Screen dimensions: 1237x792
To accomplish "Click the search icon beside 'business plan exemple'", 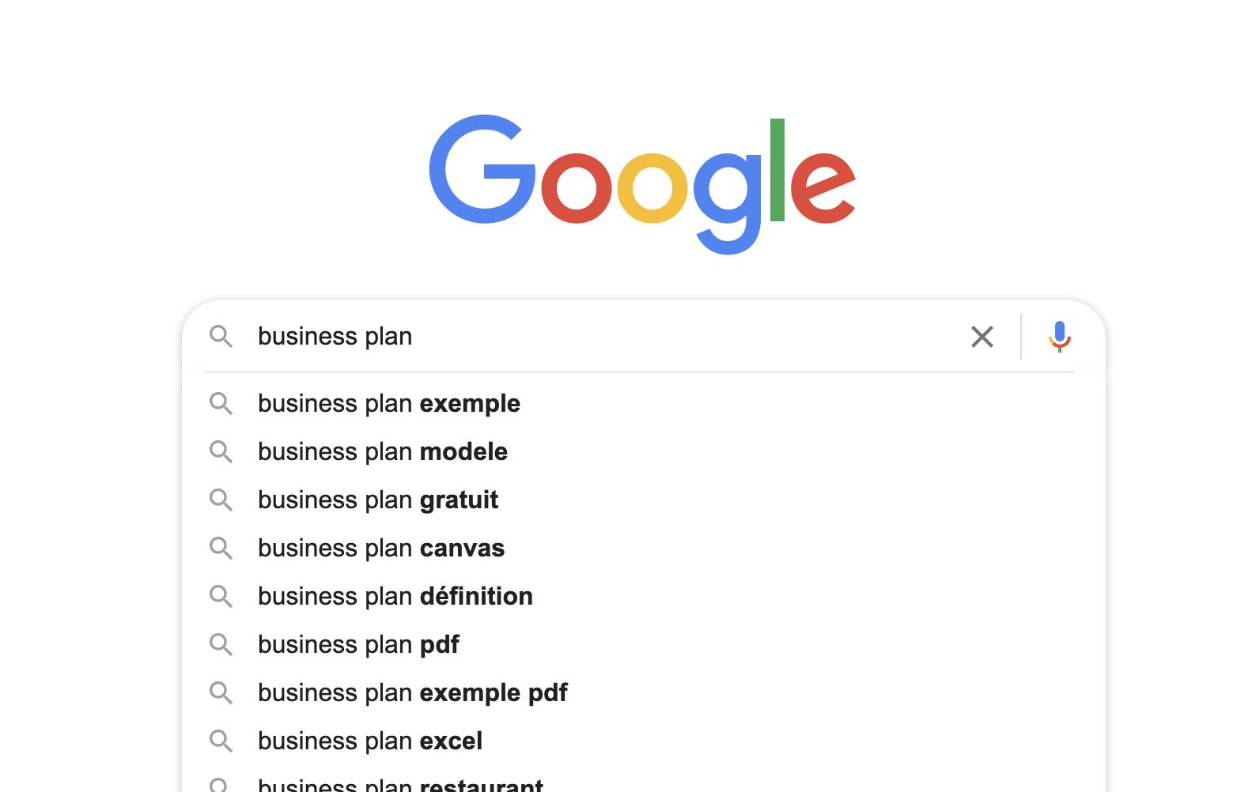I will 221,403.
